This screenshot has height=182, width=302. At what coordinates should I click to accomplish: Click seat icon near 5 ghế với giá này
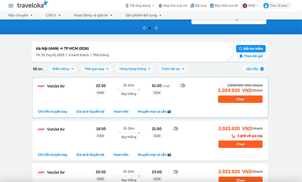[233, 136]
